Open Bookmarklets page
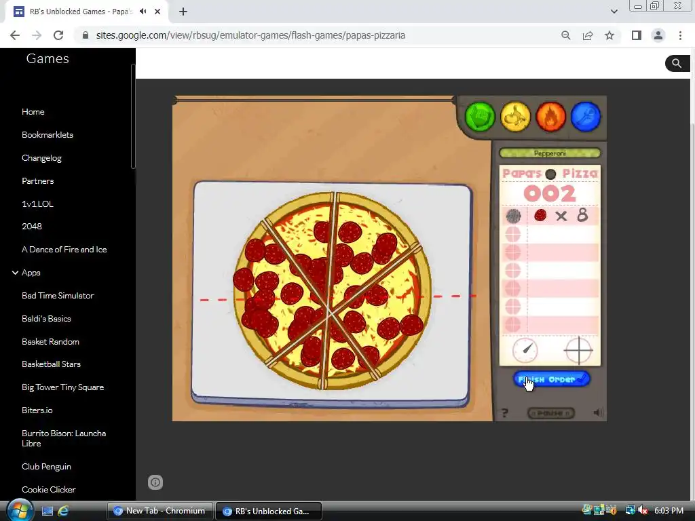 [48, 135]
